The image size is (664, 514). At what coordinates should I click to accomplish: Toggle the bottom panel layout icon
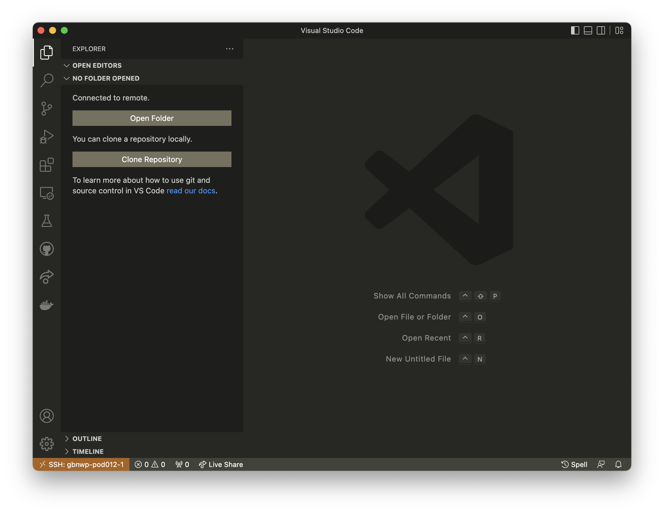pyautogui.click(x=588, y=30)
